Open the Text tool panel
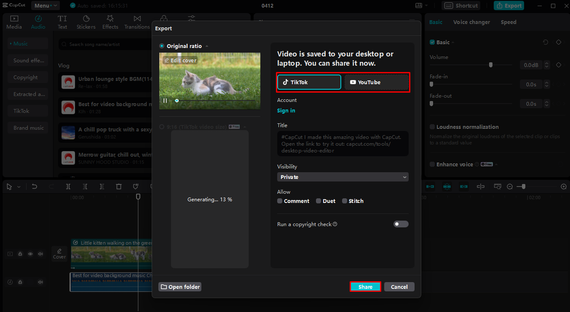The image size is (570, 312). [x=62, y=22]
